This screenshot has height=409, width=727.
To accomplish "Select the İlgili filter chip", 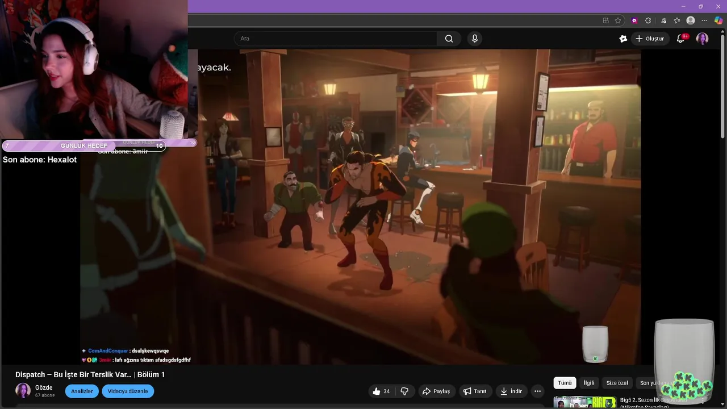I will pos(589,383).
